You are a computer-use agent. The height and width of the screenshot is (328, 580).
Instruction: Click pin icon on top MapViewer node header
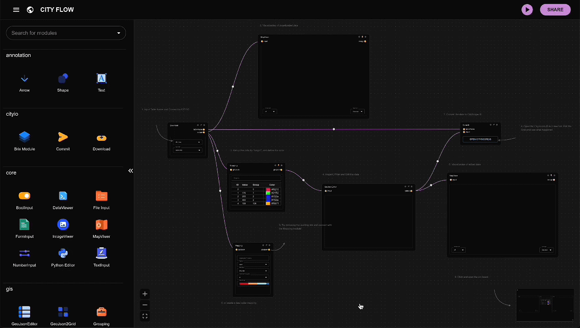(363, 37)
